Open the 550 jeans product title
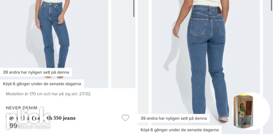This screenshot has width=273, height=135. point(41,118)
